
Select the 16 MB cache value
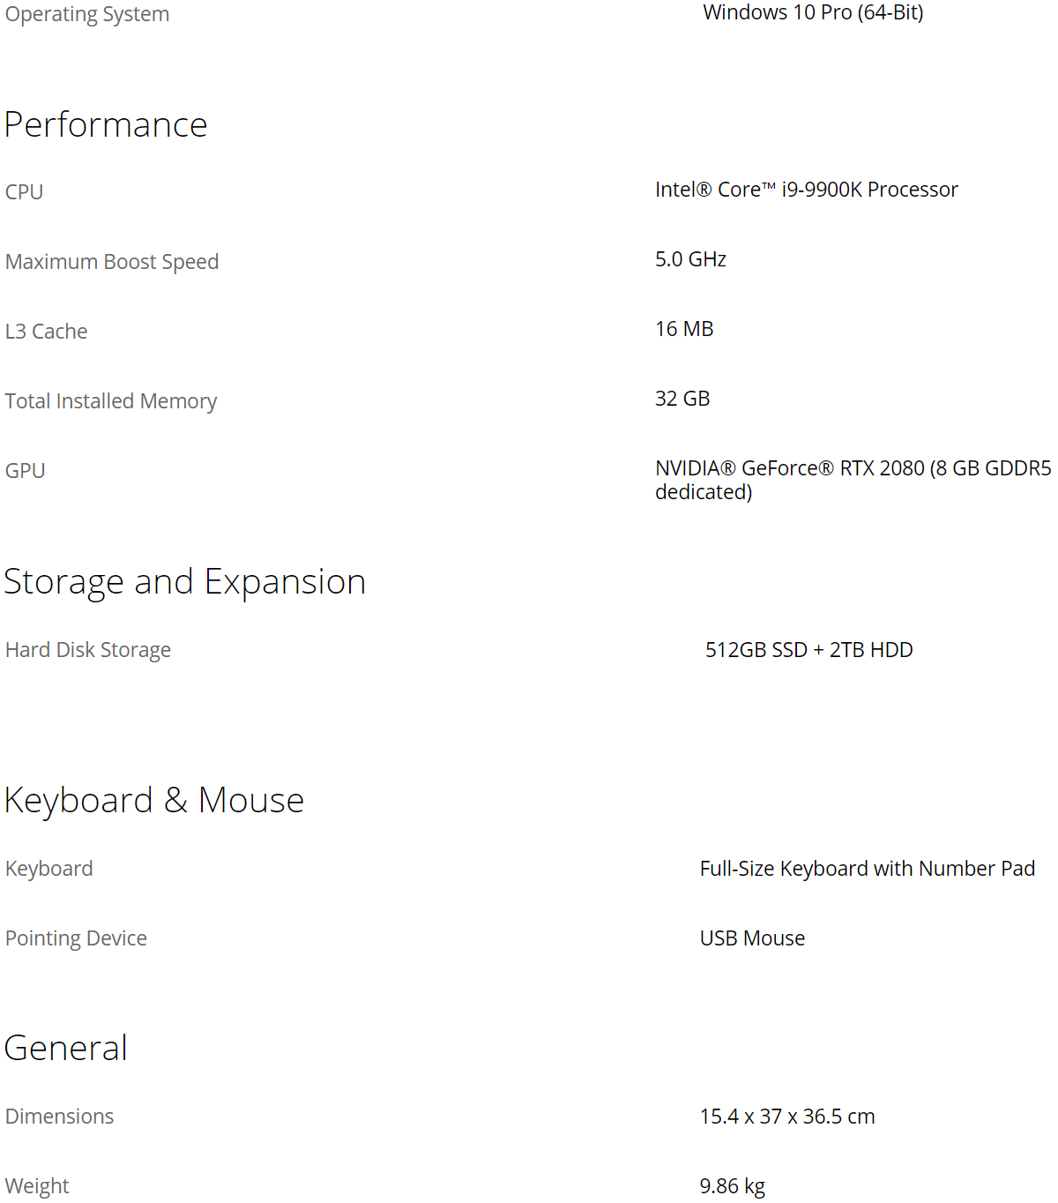pyautogui.click(x=684, y=329)
